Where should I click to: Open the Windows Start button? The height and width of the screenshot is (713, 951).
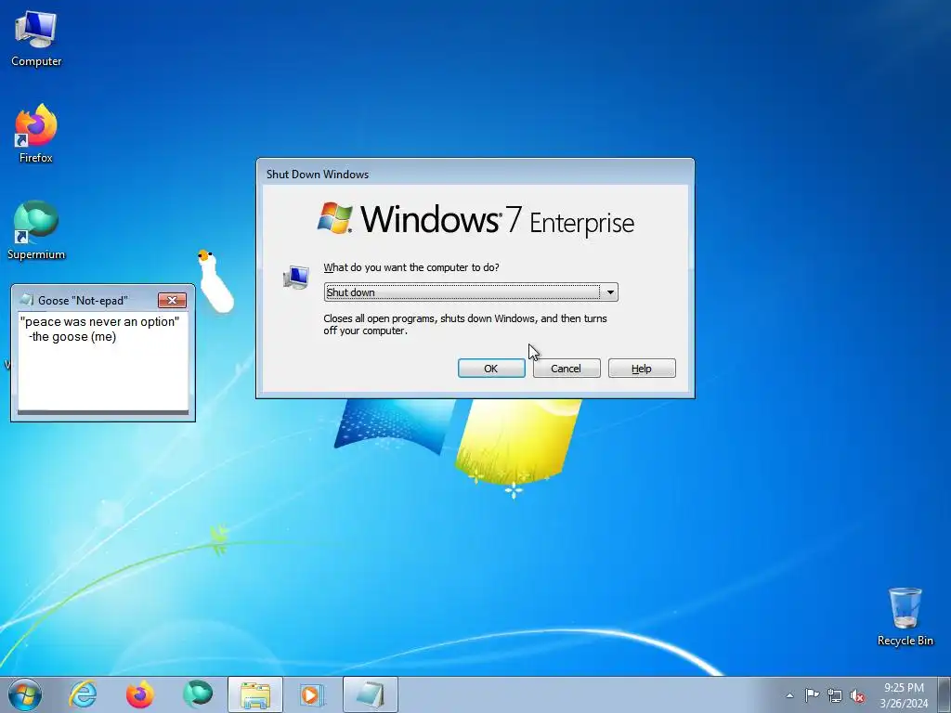click(x=25, y=694)
